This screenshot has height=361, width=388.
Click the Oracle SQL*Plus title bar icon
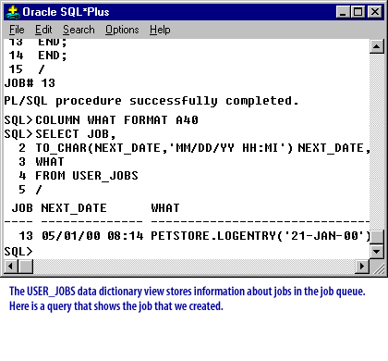13,12
